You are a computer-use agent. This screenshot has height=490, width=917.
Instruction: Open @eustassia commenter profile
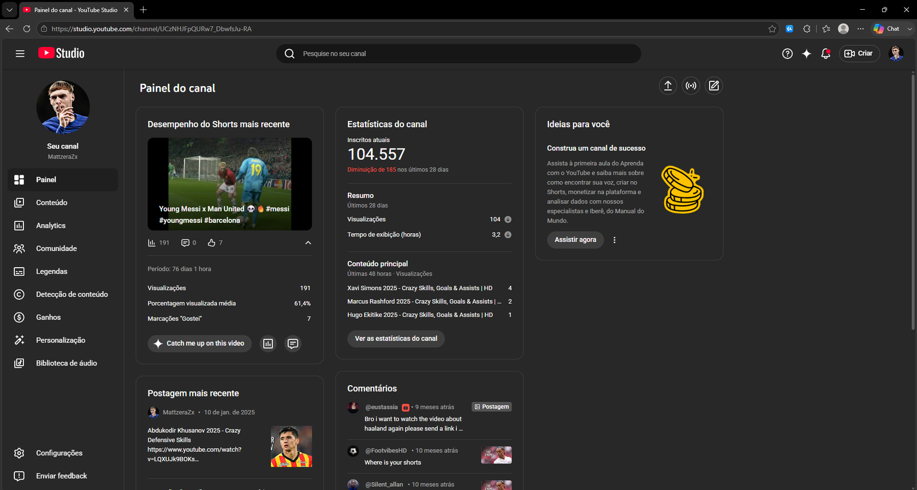pyautogui.click(x=382, y=407)
